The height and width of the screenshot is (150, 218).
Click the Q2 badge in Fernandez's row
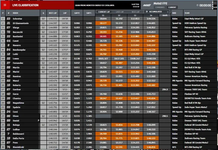click(x=43, y=63)
